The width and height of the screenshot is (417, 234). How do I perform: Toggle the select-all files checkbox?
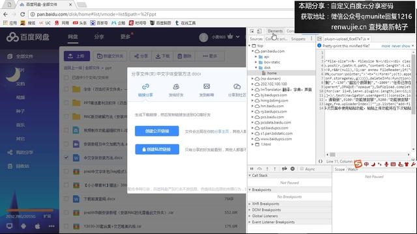[x=66, y=77]
